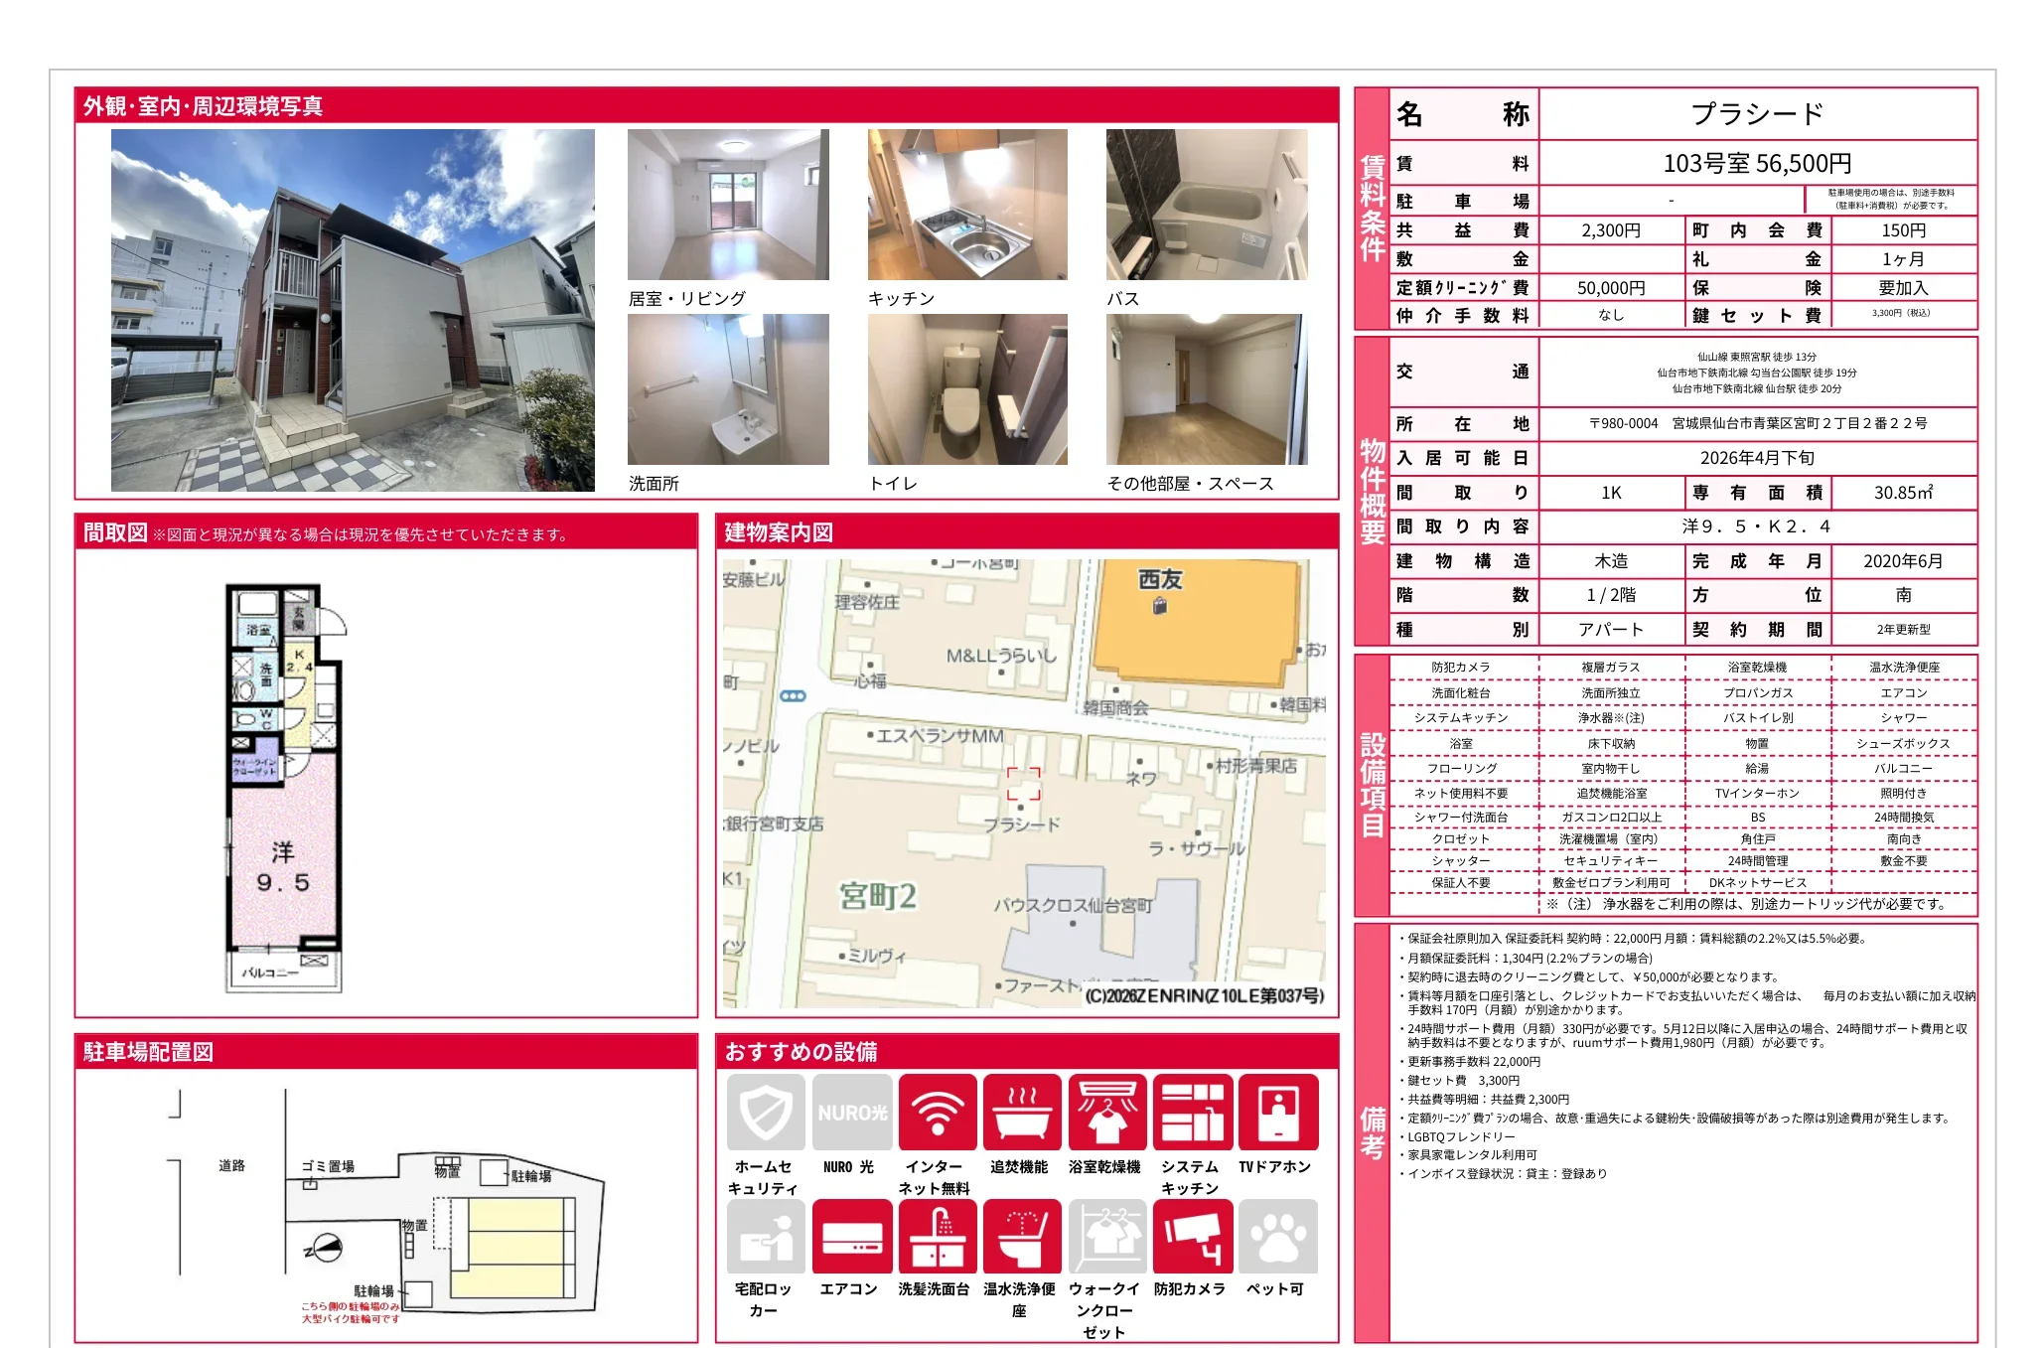Select the 防犯カメラ security camera icon

1192,1236
